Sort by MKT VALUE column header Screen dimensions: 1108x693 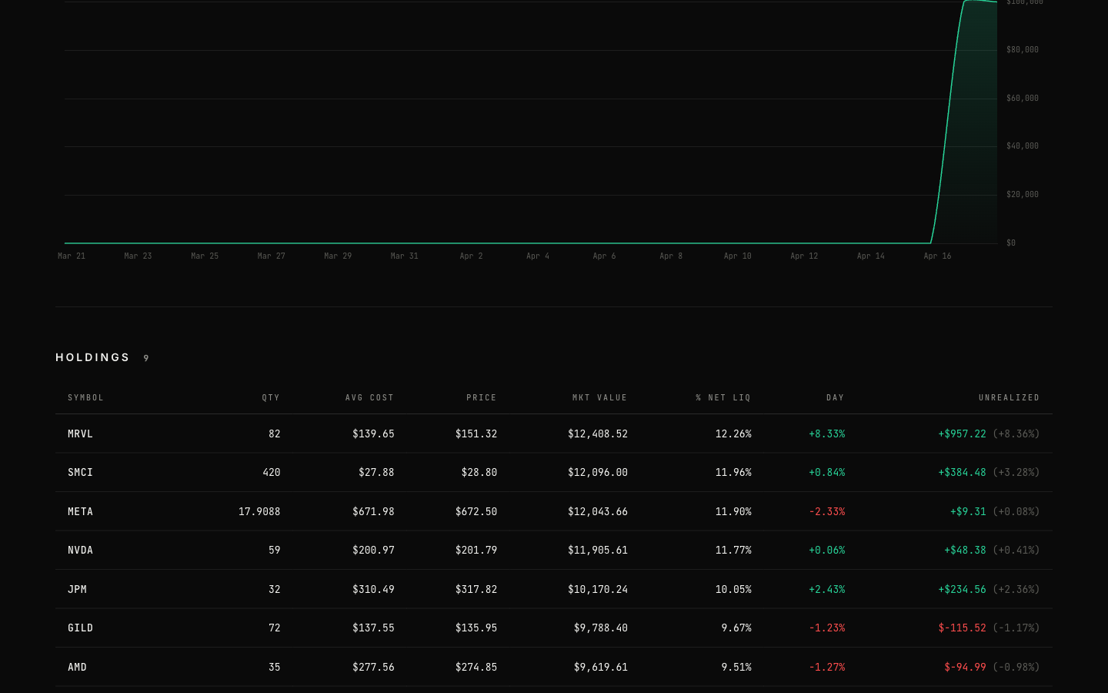point(599,398)
